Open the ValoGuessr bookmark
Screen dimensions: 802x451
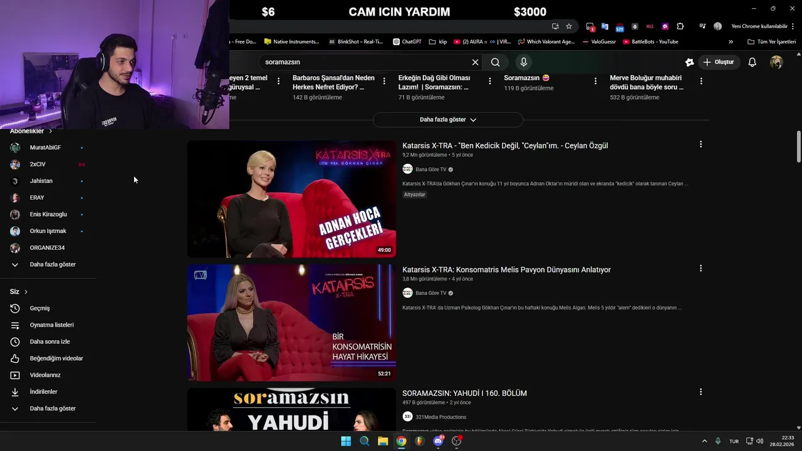(x=599, y=42)
